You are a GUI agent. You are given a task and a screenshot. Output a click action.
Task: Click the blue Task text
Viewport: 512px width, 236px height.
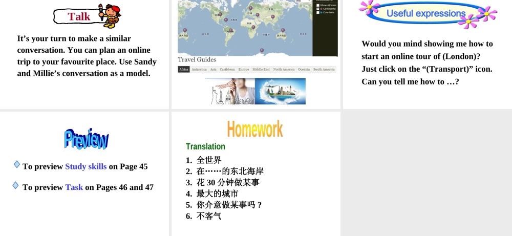tap(74, 187)
